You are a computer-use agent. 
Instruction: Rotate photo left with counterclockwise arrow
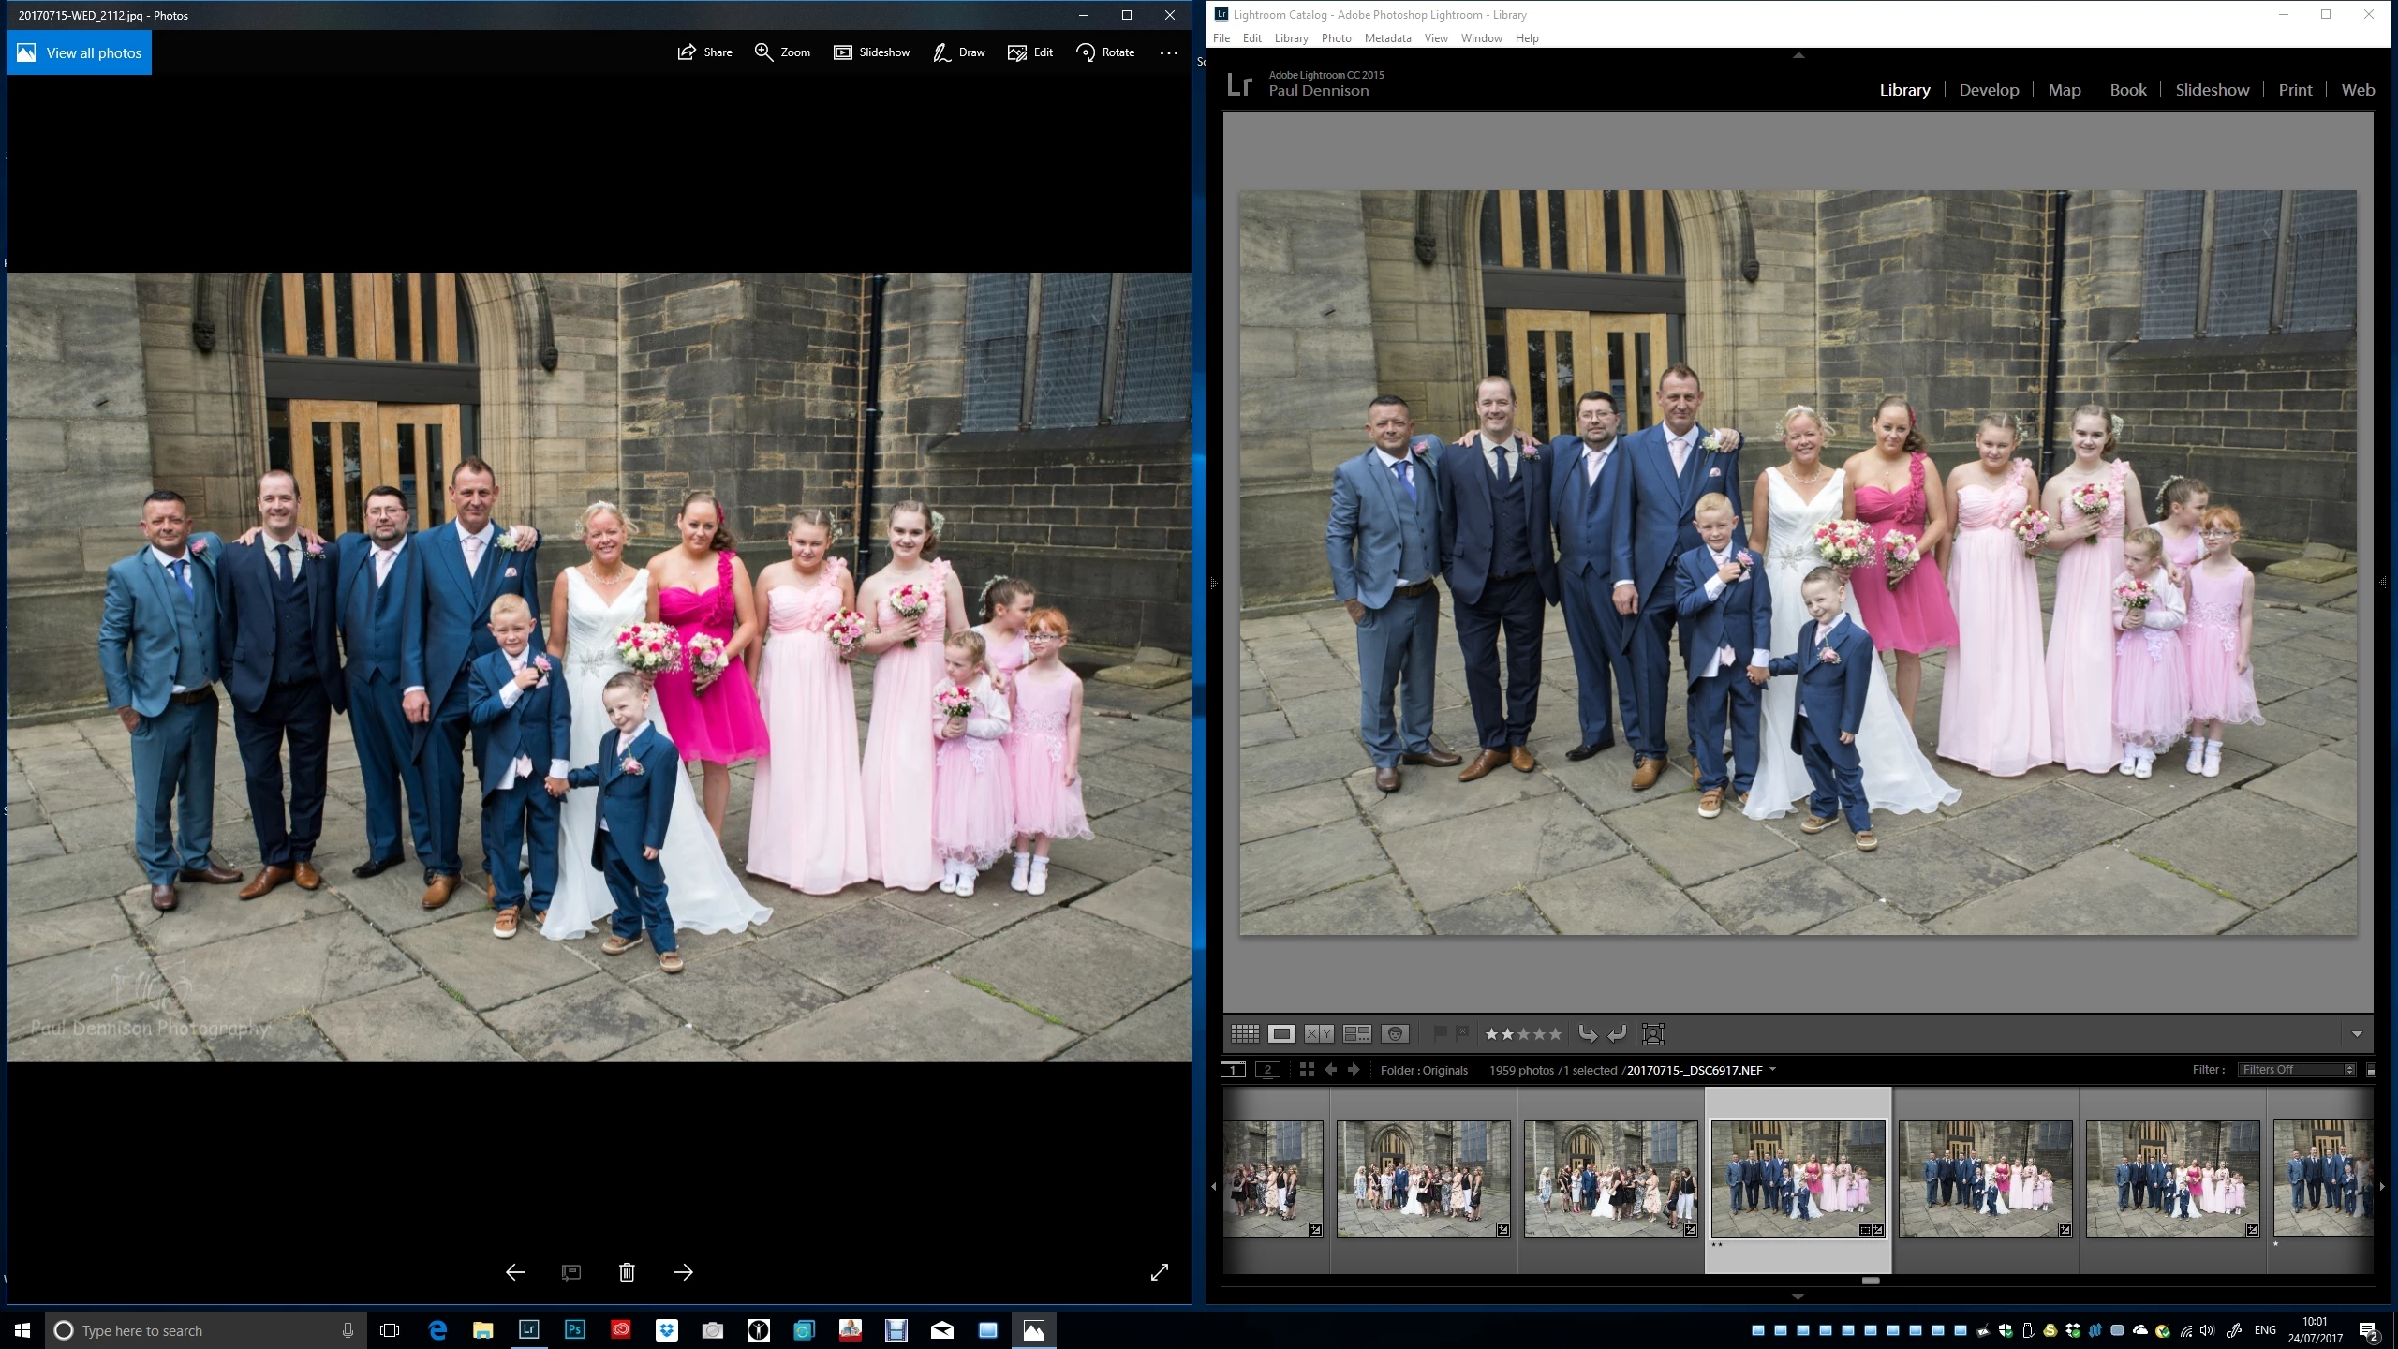(x=1587, y=1034)
